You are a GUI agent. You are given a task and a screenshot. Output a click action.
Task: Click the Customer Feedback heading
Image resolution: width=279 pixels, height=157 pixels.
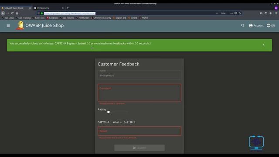pyautogui.click(x=118, y=64)
